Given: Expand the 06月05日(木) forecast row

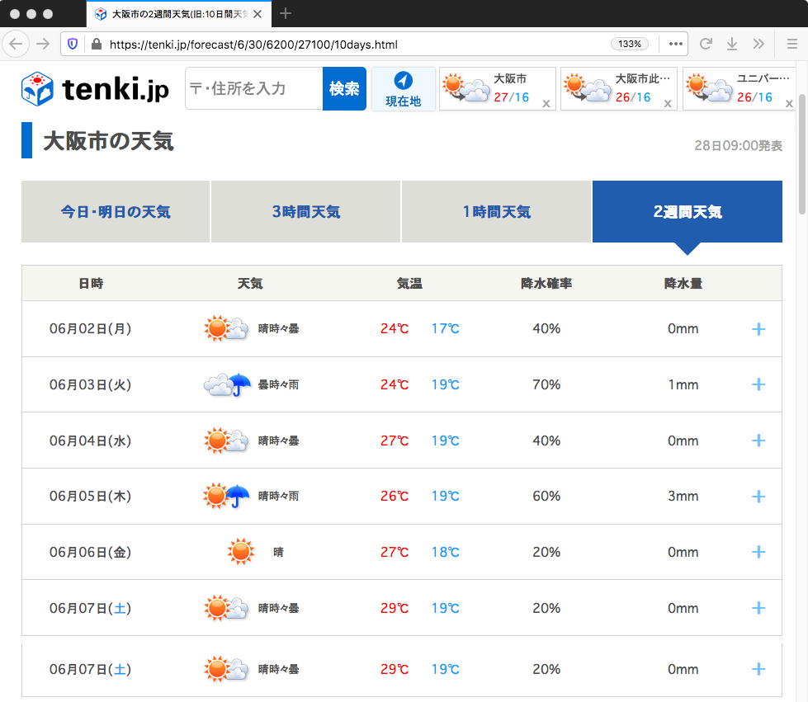Looking at the screenshot, I should tap(758, 497).
